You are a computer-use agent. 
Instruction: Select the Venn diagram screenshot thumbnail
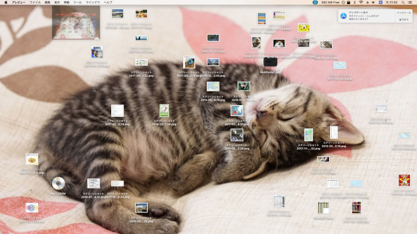tap(32, 208)
